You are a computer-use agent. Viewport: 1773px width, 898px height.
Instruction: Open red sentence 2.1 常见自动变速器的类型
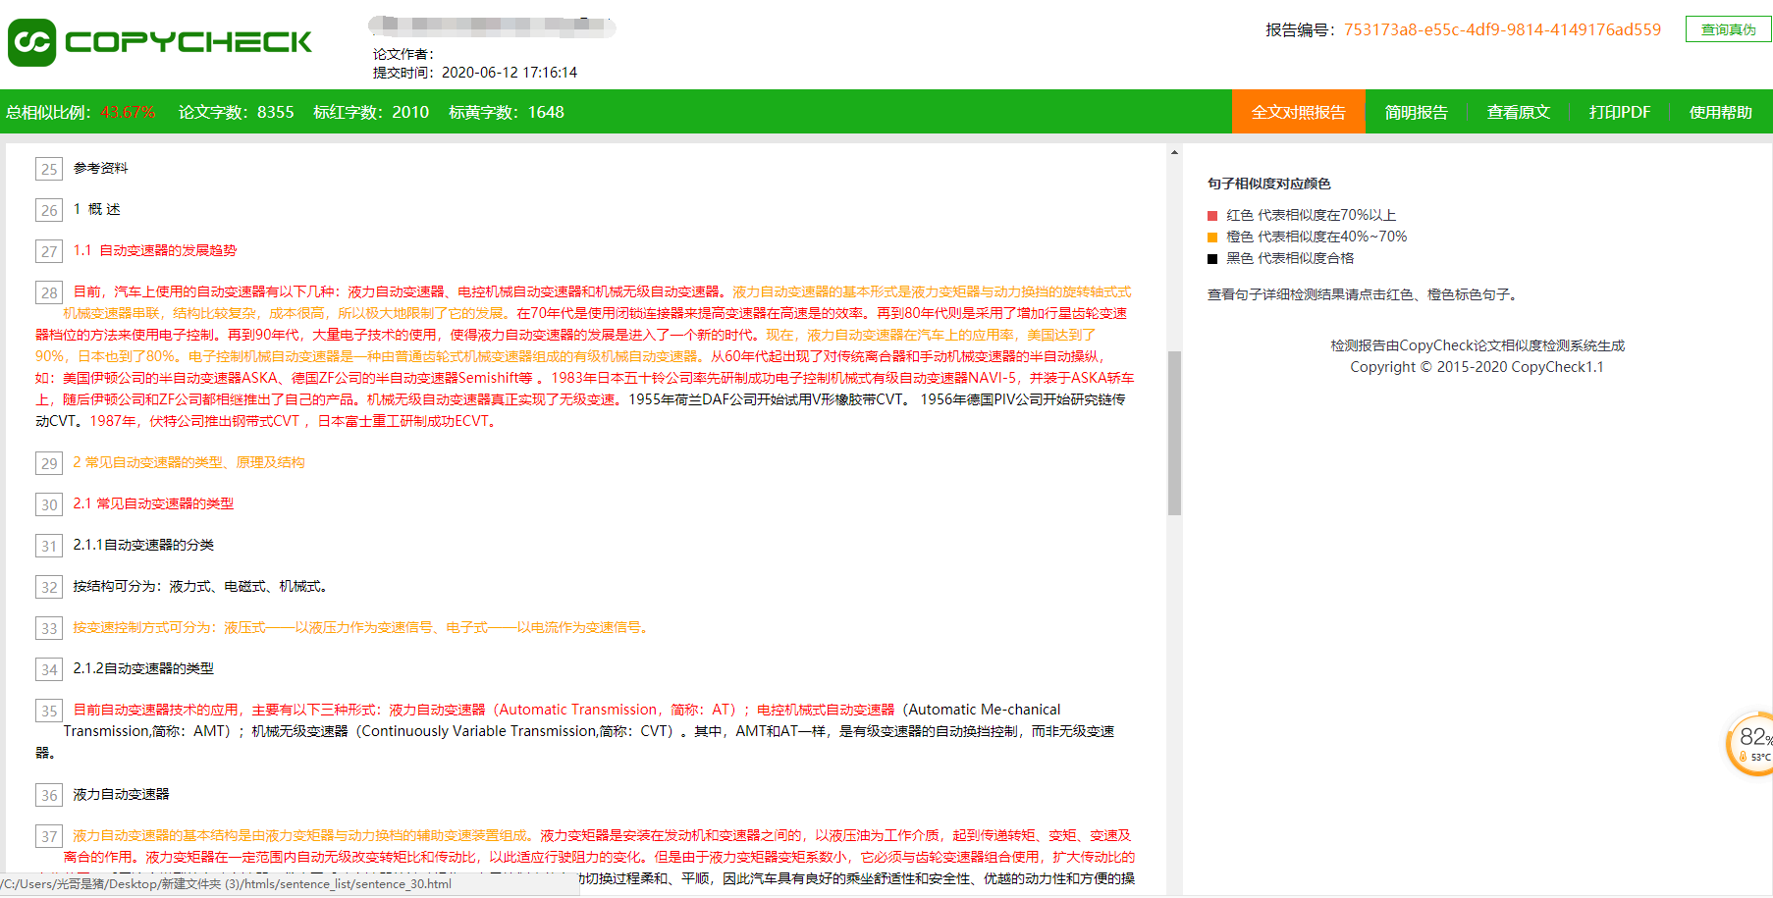(x=153, y=503)
